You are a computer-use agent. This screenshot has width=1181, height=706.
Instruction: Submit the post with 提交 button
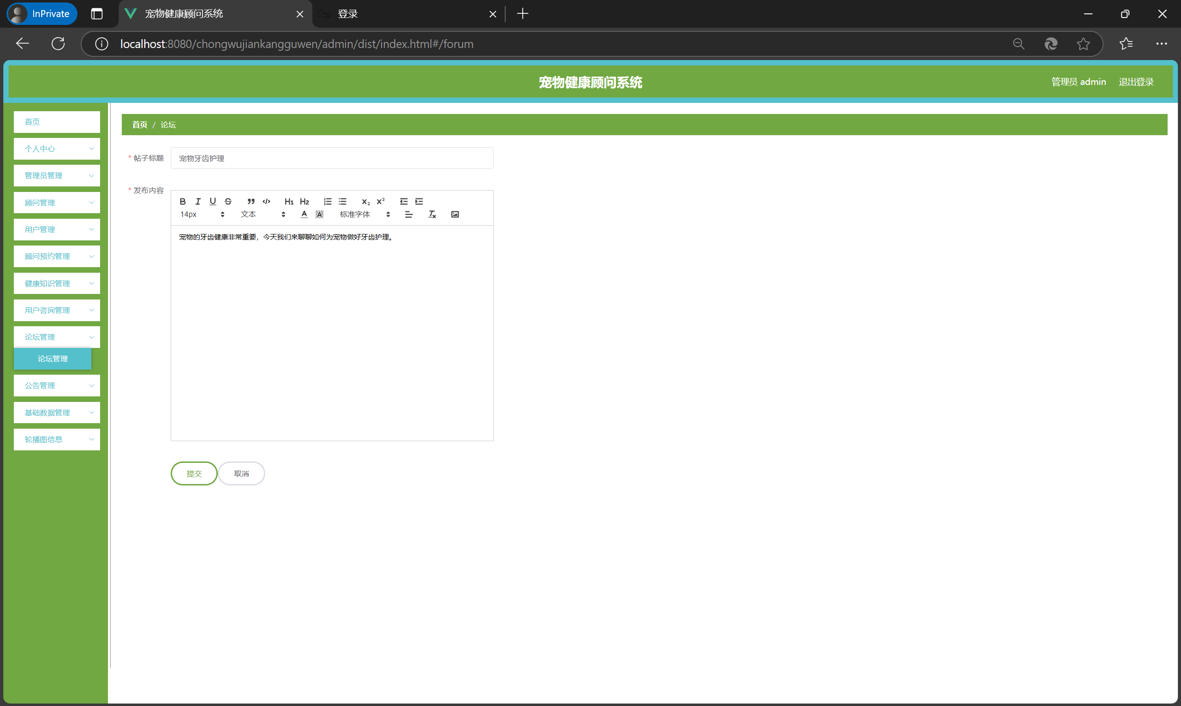click(x=194, y=473)
